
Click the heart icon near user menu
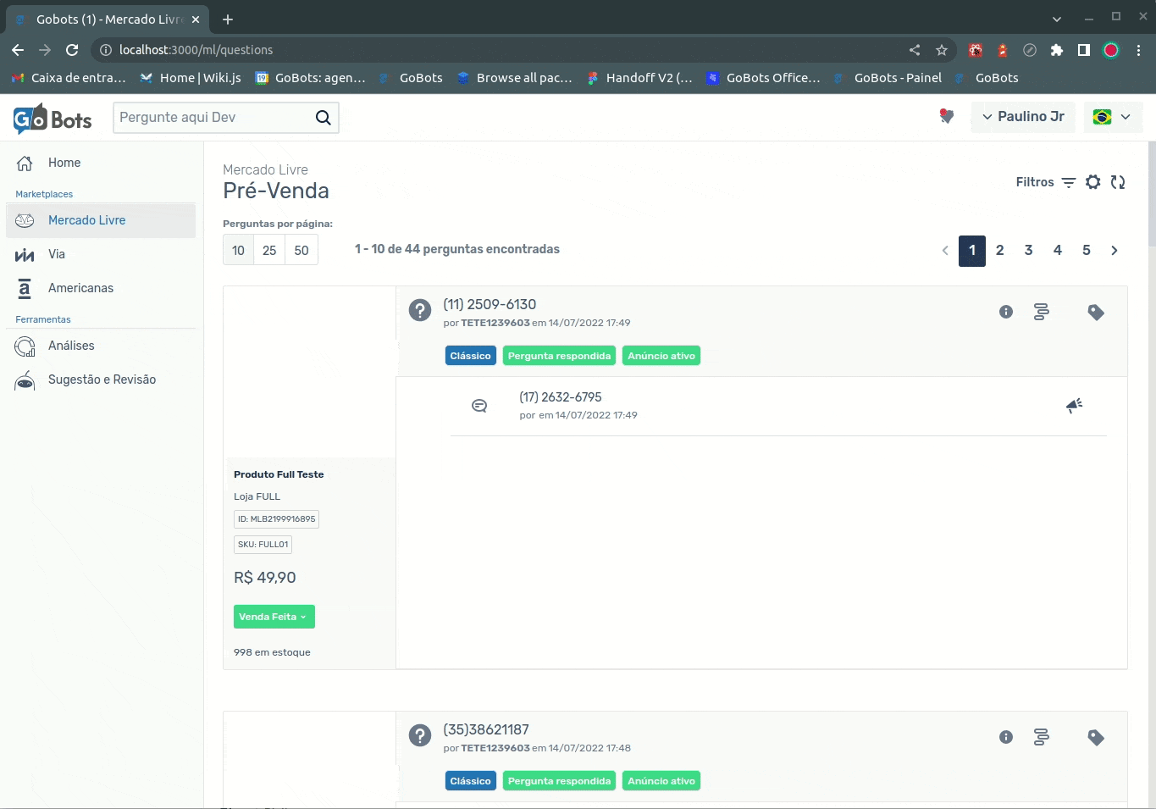(947, 116)
